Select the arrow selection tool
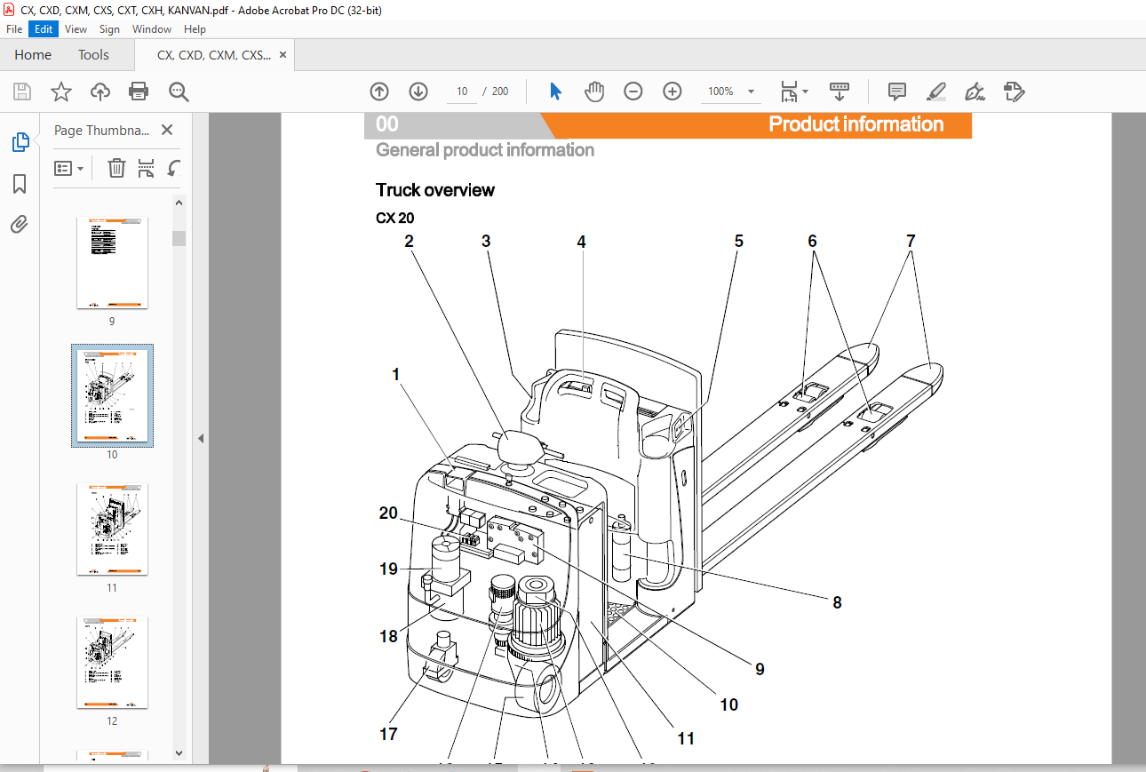 (556, 92)
